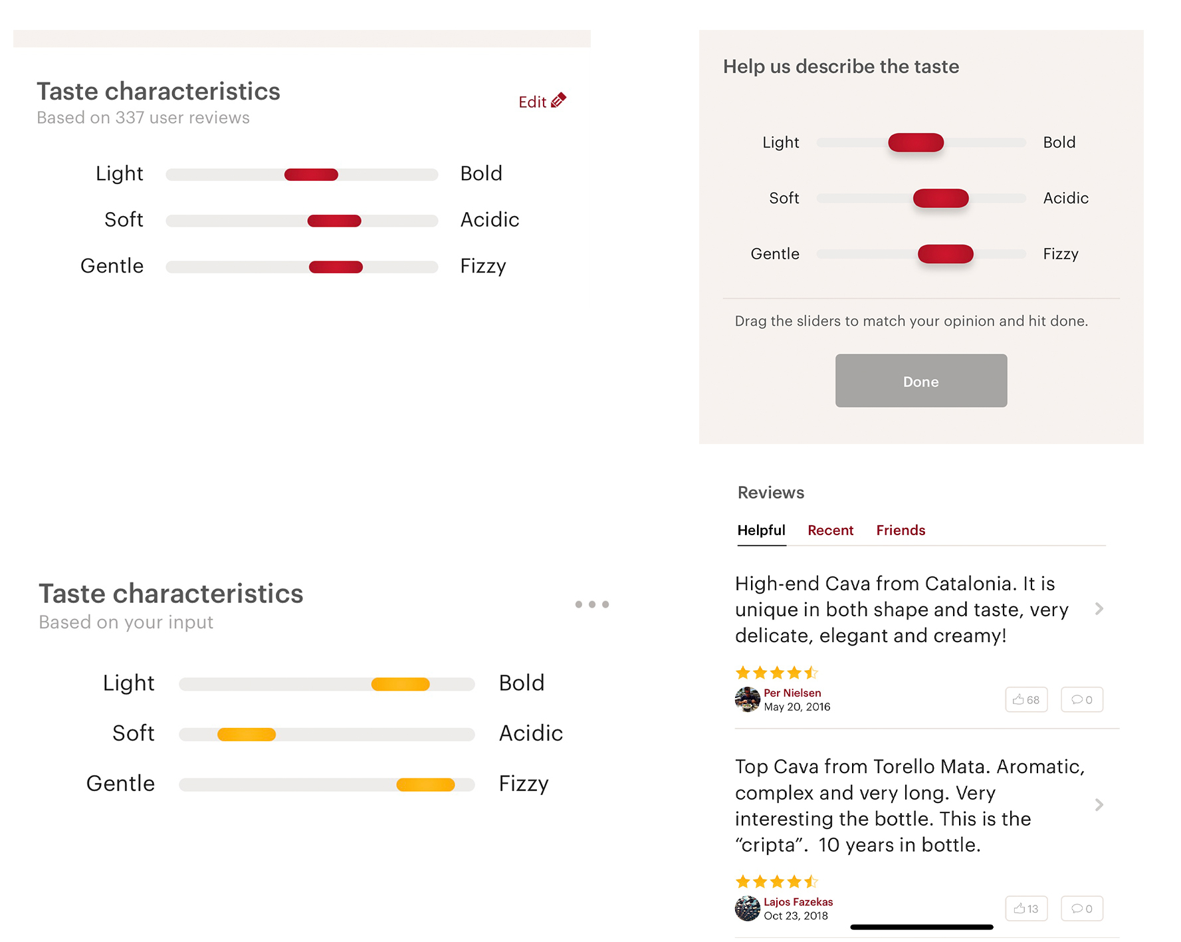The height and width of the screenshot is (942, 1181).
Task: Like Lajos Fazekas's review with thumbs-up
Action: click(1025, 909)
